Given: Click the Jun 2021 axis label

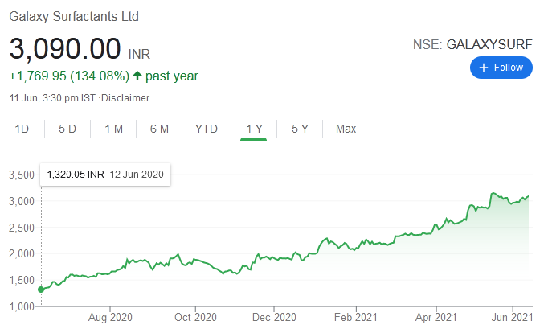Looking at the screenshot, I should tap(511, 317).
